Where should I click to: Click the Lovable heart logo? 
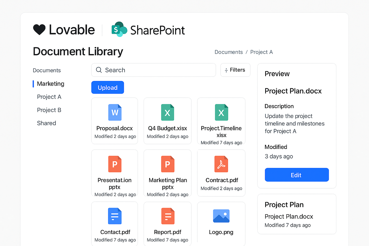coord(39,30)
